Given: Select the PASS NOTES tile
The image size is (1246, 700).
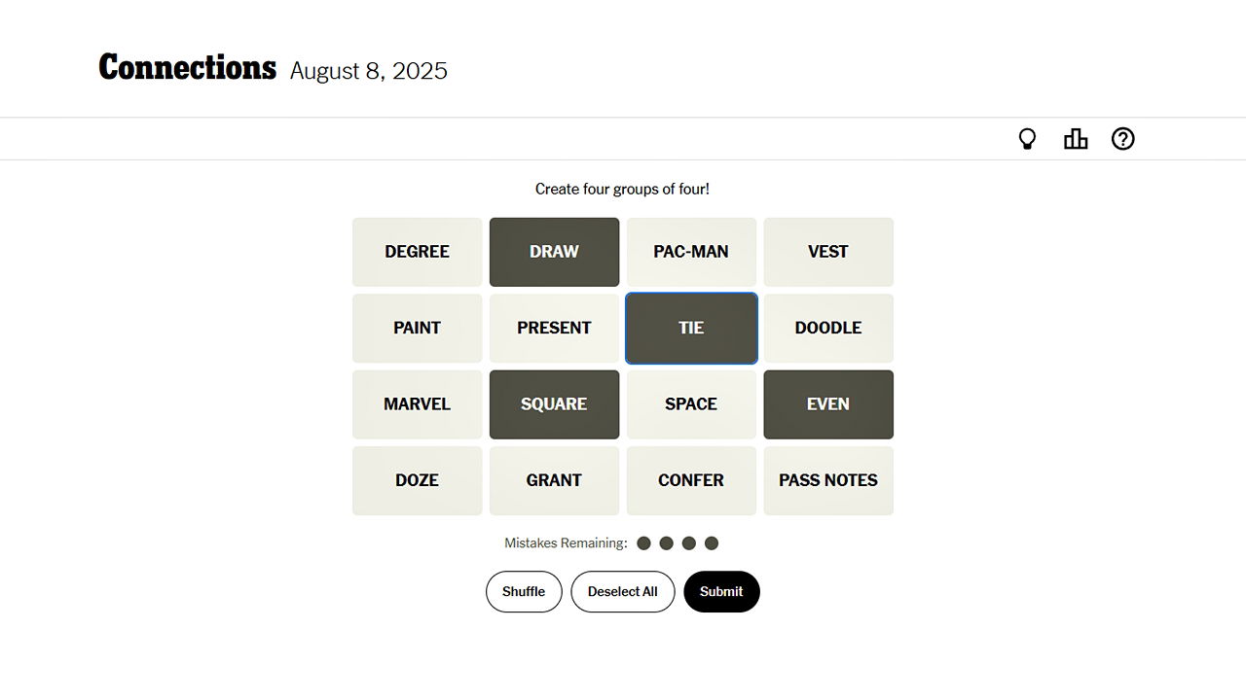Looking at the screenshot, I should (828, 480).
